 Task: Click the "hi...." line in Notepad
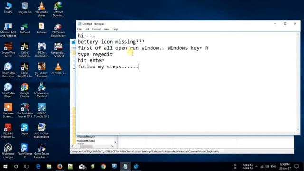(x=86, y=36)
